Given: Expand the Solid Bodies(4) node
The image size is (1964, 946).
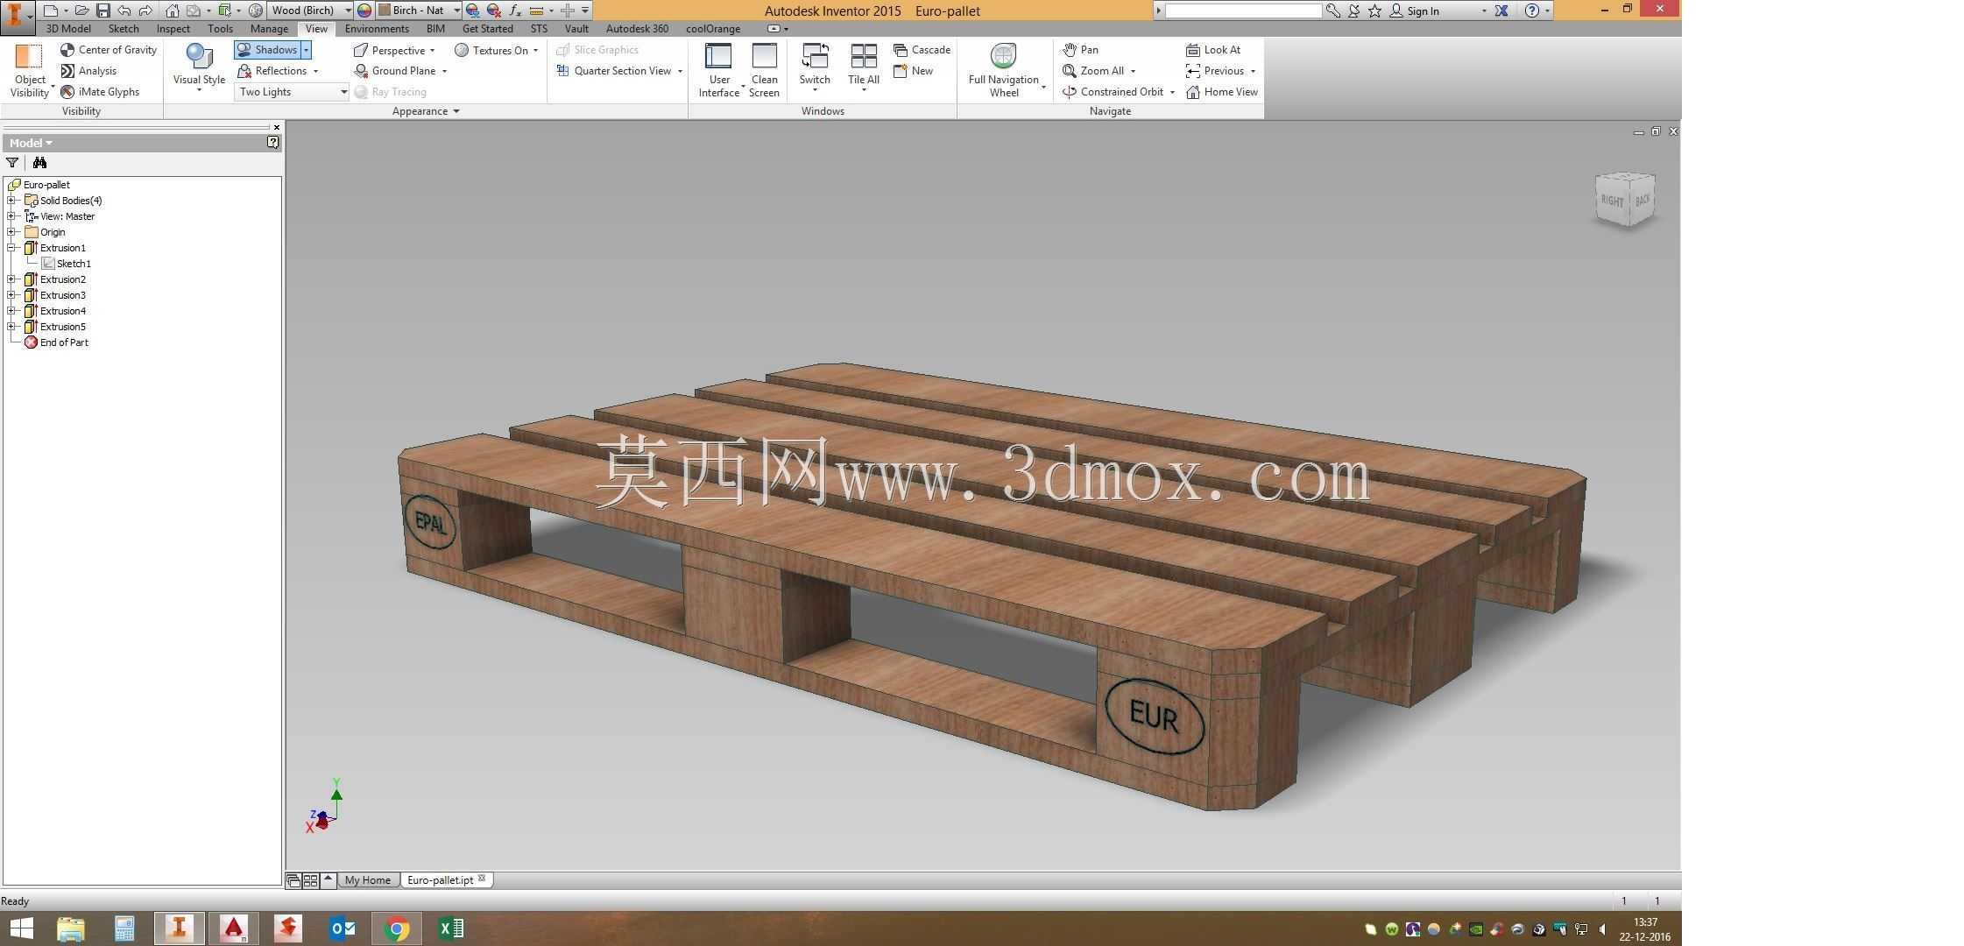Looking at the screenshot, I should point(12,201).
